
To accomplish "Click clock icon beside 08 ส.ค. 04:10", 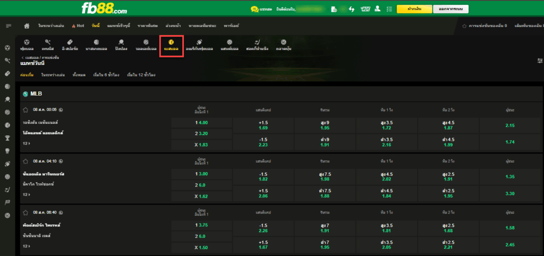I will [x=61, y=161].
